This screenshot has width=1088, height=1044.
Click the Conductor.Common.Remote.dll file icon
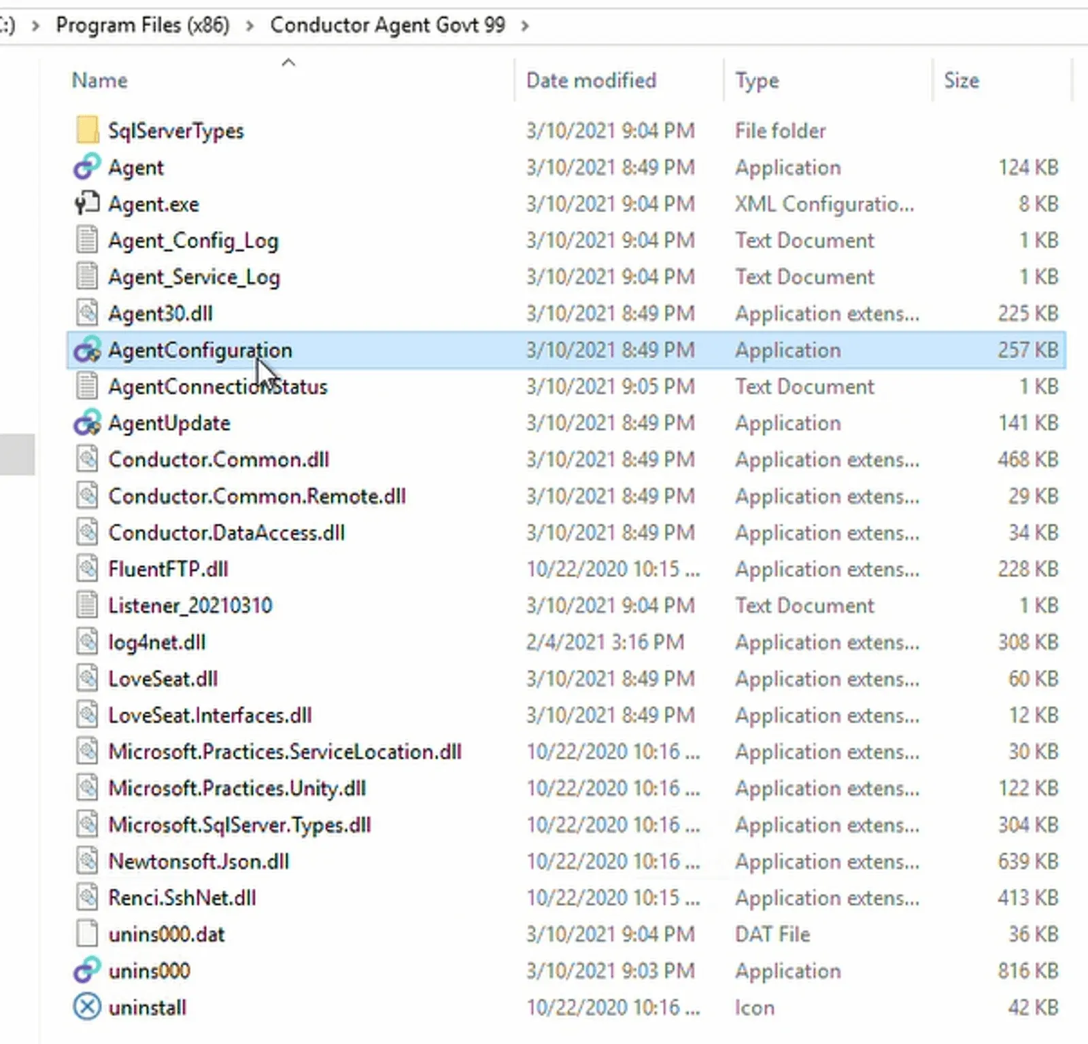(x=87, y=495)
